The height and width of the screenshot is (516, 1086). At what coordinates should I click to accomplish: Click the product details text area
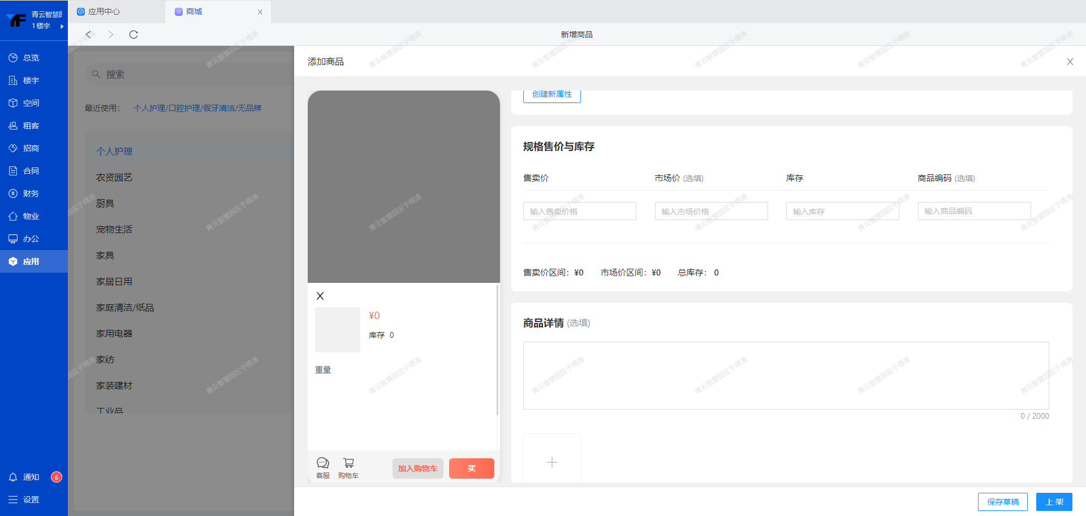(786, 375)
